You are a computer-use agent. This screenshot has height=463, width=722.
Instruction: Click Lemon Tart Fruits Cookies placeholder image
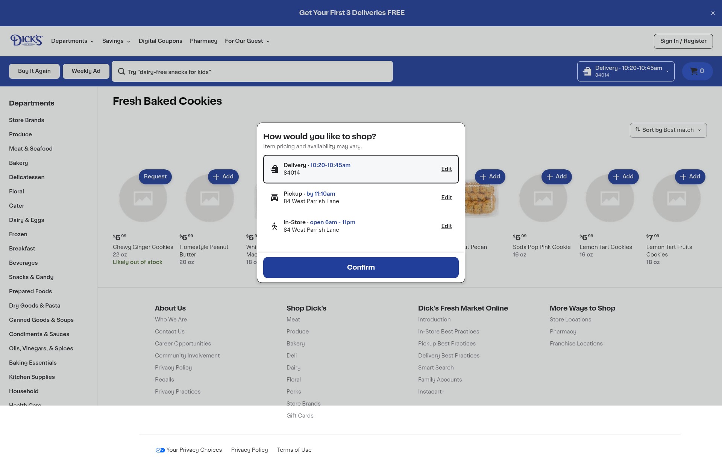676,198
